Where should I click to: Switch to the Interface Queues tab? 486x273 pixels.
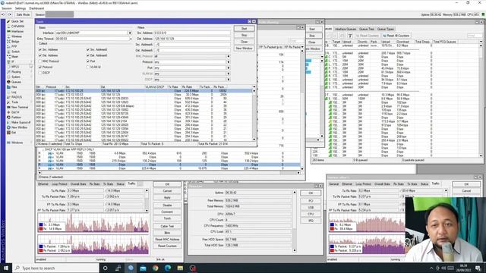[346, 29]
